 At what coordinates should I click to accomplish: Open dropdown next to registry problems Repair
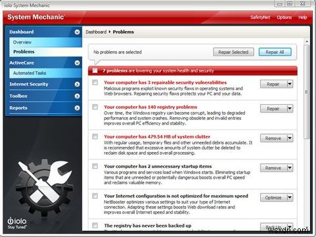click(x=290, y=109)
